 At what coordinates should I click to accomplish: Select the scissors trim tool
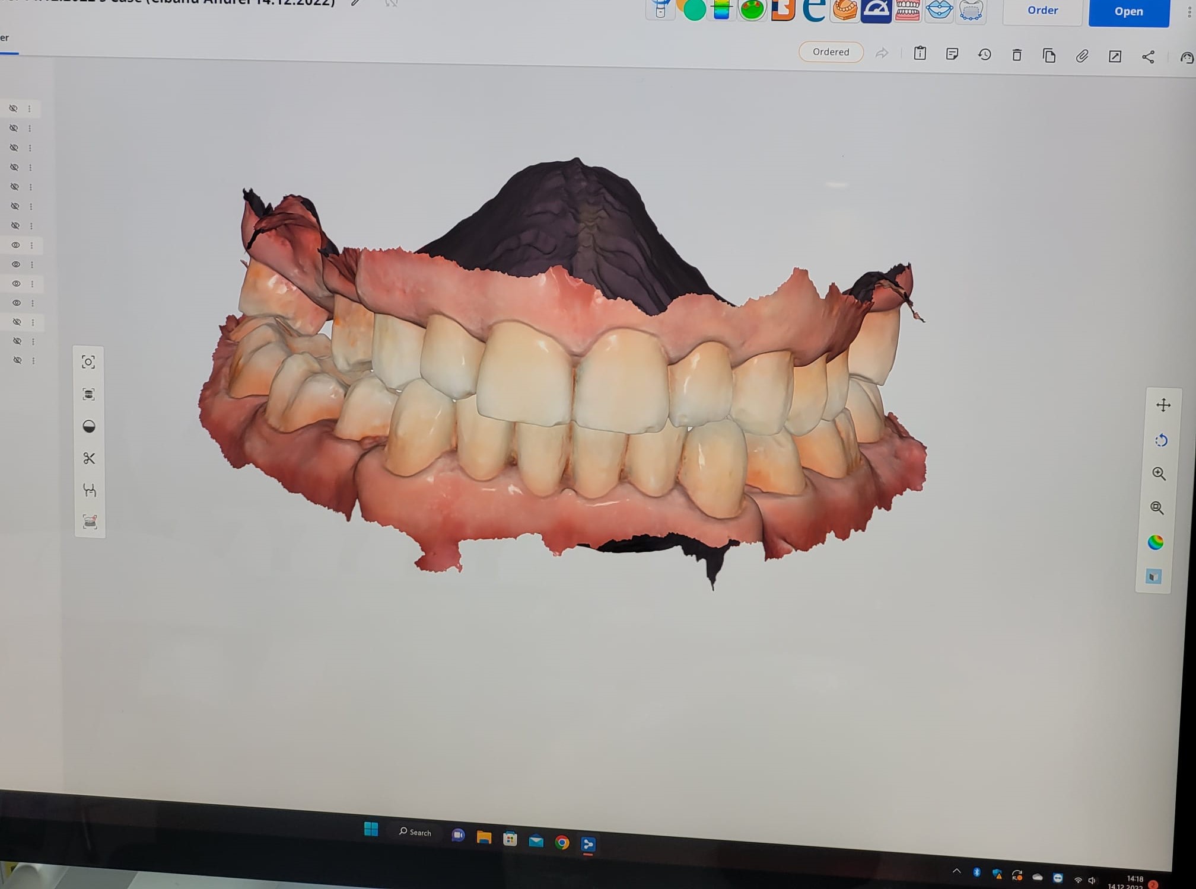[89, 458]
